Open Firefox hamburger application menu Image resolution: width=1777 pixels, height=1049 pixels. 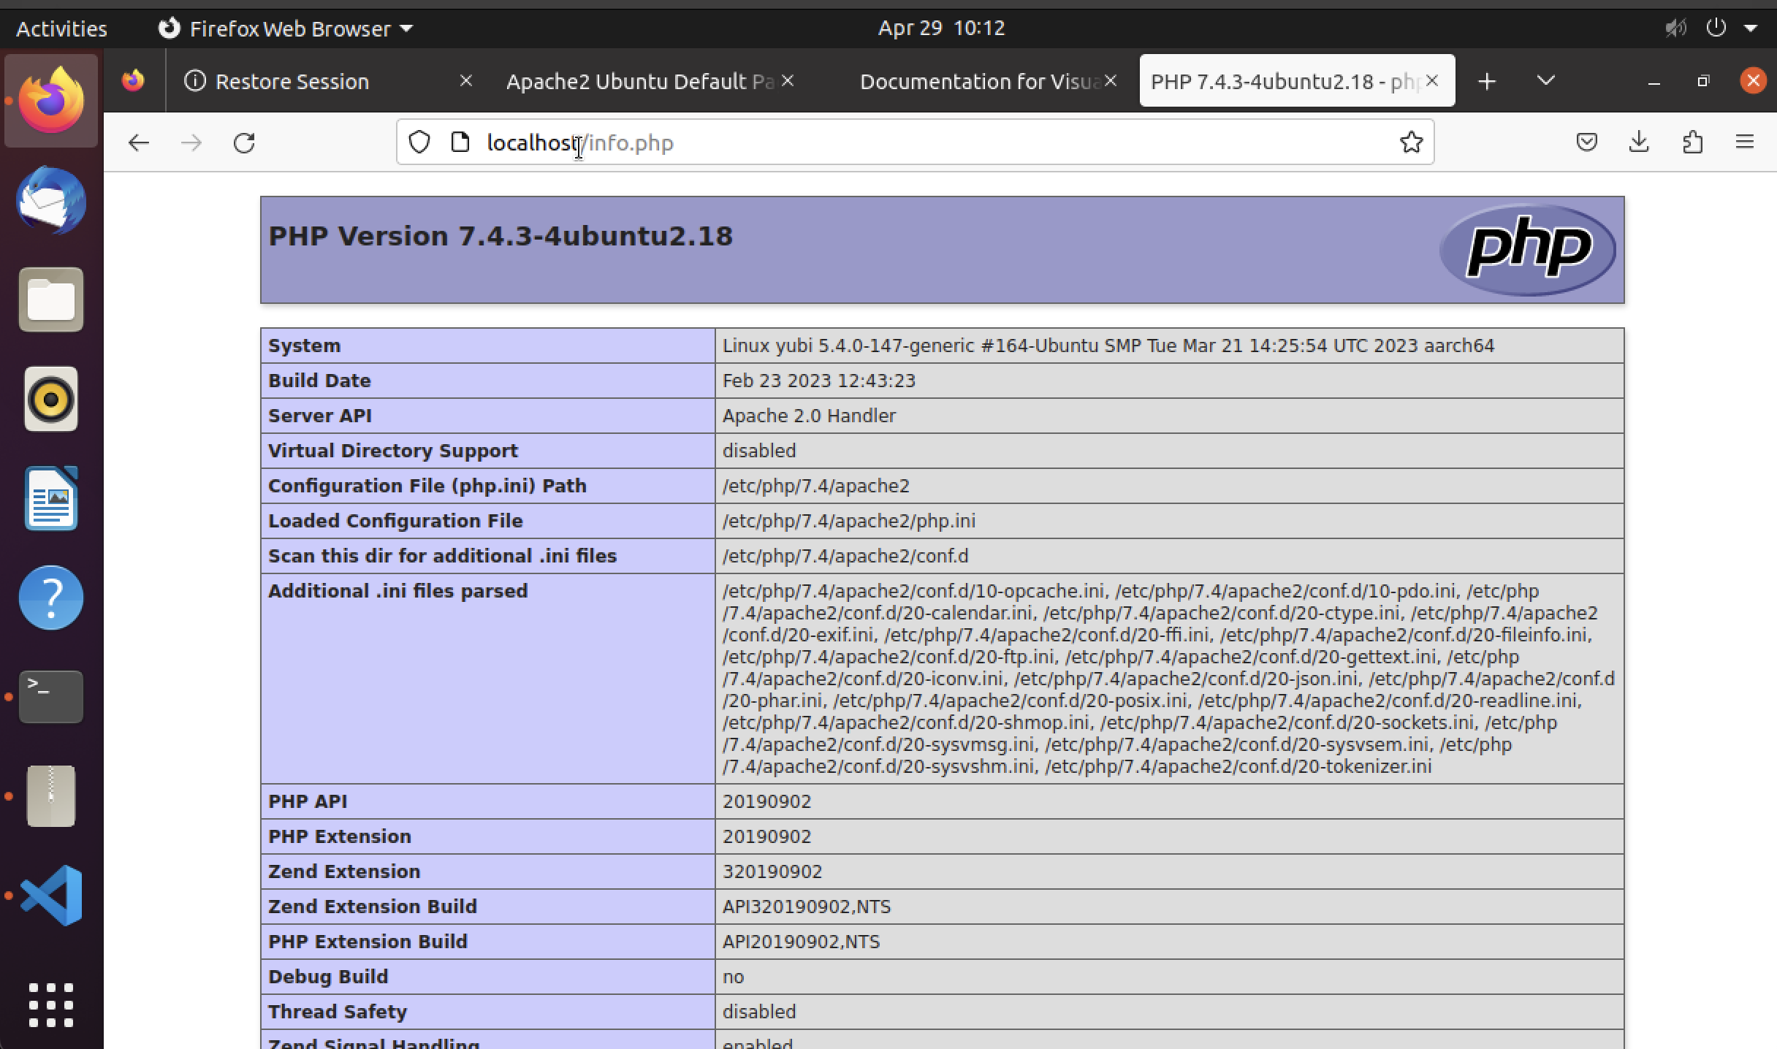point(1745,142)
